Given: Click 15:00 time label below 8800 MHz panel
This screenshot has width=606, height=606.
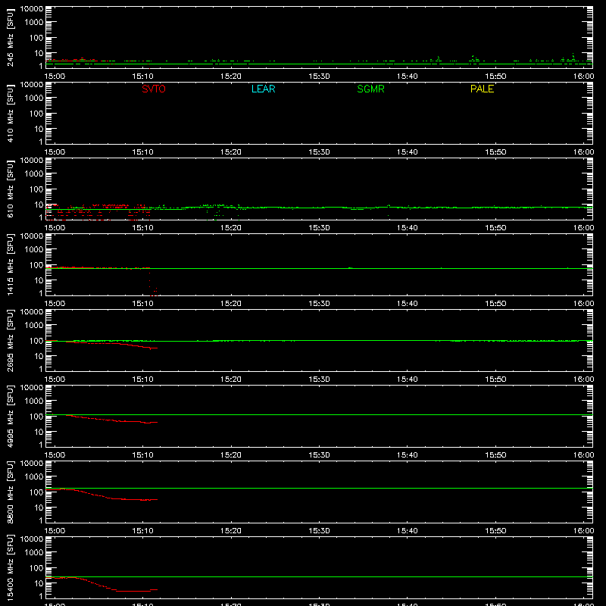Looking at the screenshot, I should point(55,531).
